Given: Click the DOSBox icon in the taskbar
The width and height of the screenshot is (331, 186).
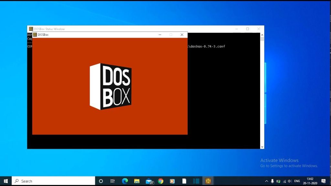Looking at the screenshot, I should click(x=208, y=181).
